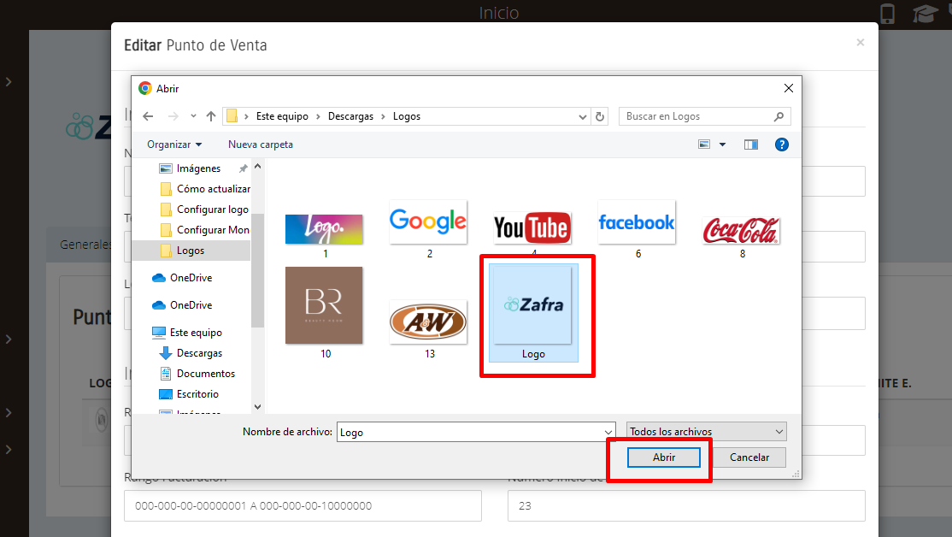Close the Editar Punto de Venta modal
Screen dimensions: 952x537
[x=860, y=43]
